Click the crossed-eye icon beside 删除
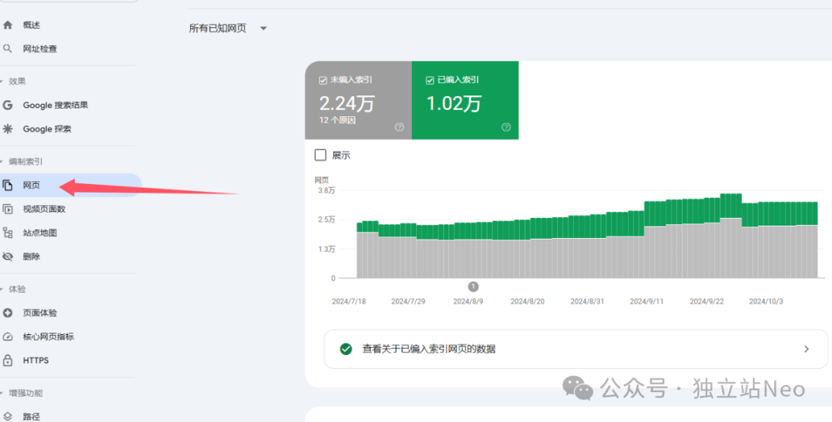Screen dimensions: 832x422 [8, 256]
